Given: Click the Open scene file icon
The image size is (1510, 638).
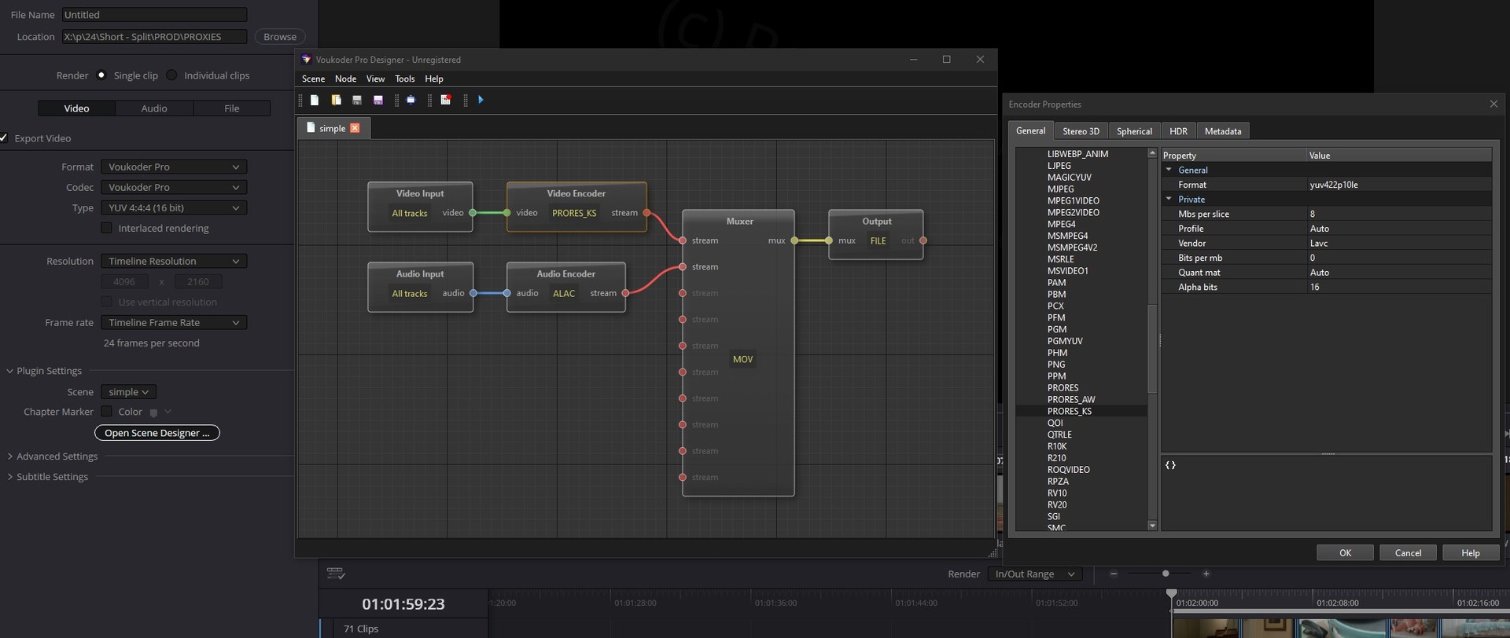Looking at the screenshot, I should [336, 100].
